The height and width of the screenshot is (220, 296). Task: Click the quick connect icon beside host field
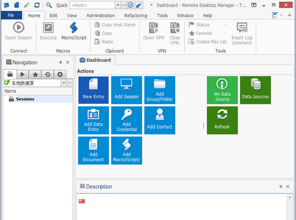(x=131, y=5)
